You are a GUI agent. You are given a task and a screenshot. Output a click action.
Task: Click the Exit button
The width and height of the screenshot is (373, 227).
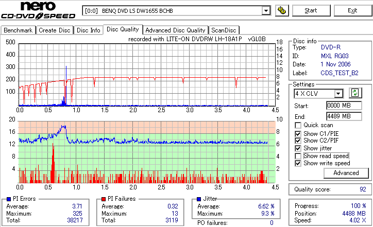coord(352,10)
